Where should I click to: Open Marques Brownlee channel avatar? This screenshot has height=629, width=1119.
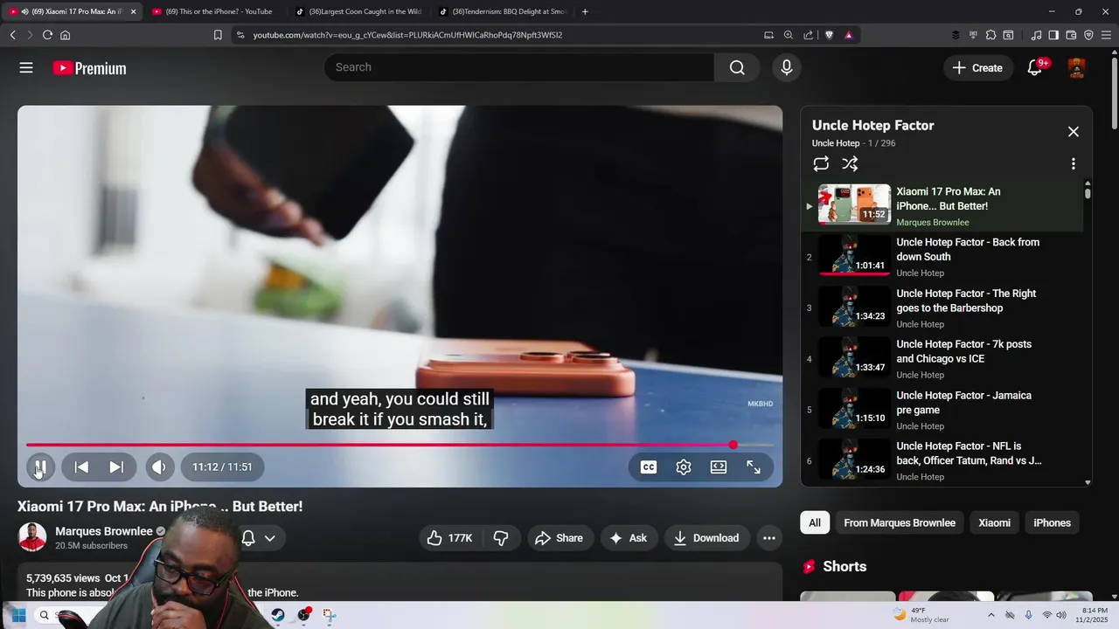[x=32, y=537]
